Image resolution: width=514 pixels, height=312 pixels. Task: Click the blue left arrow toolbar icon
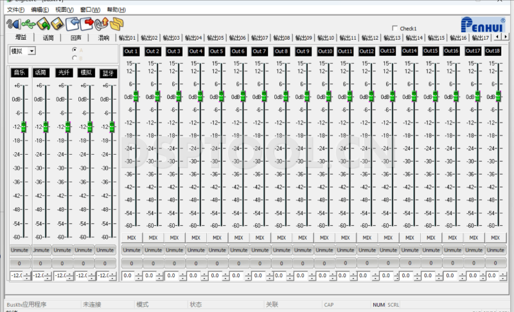(73, 24)
